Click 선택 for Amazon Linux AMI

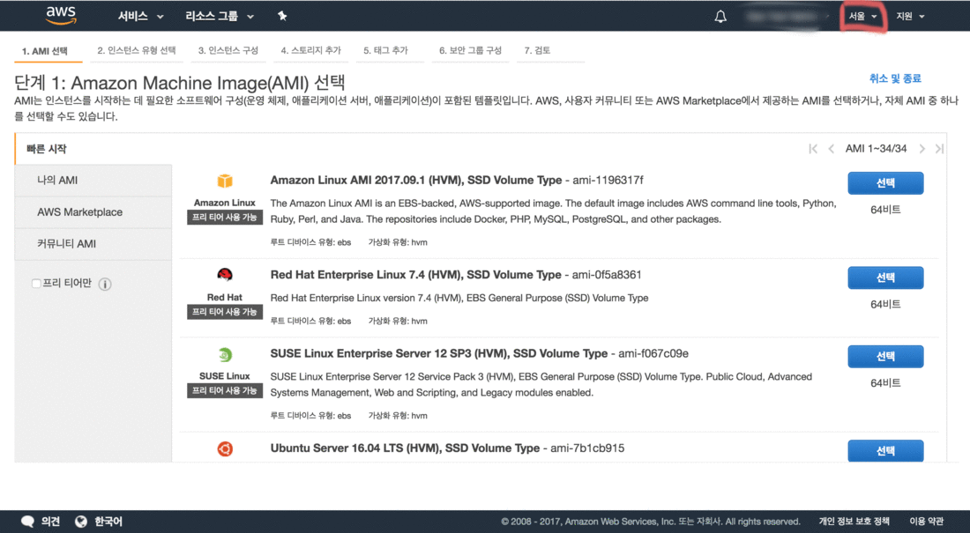pyautogui.click(x=885, y=183)
